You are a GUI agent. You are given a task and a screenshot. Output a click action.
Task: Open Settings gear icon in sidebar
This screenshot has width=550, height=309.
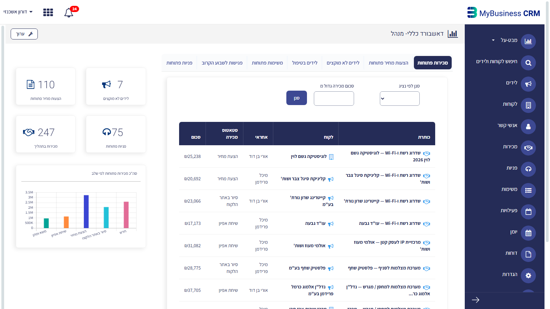(528, 276)
